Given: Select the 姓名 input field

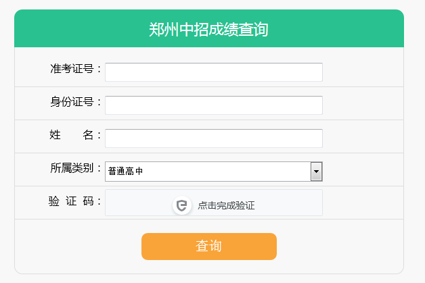Looking at the screenshot, I should [213, 138].
